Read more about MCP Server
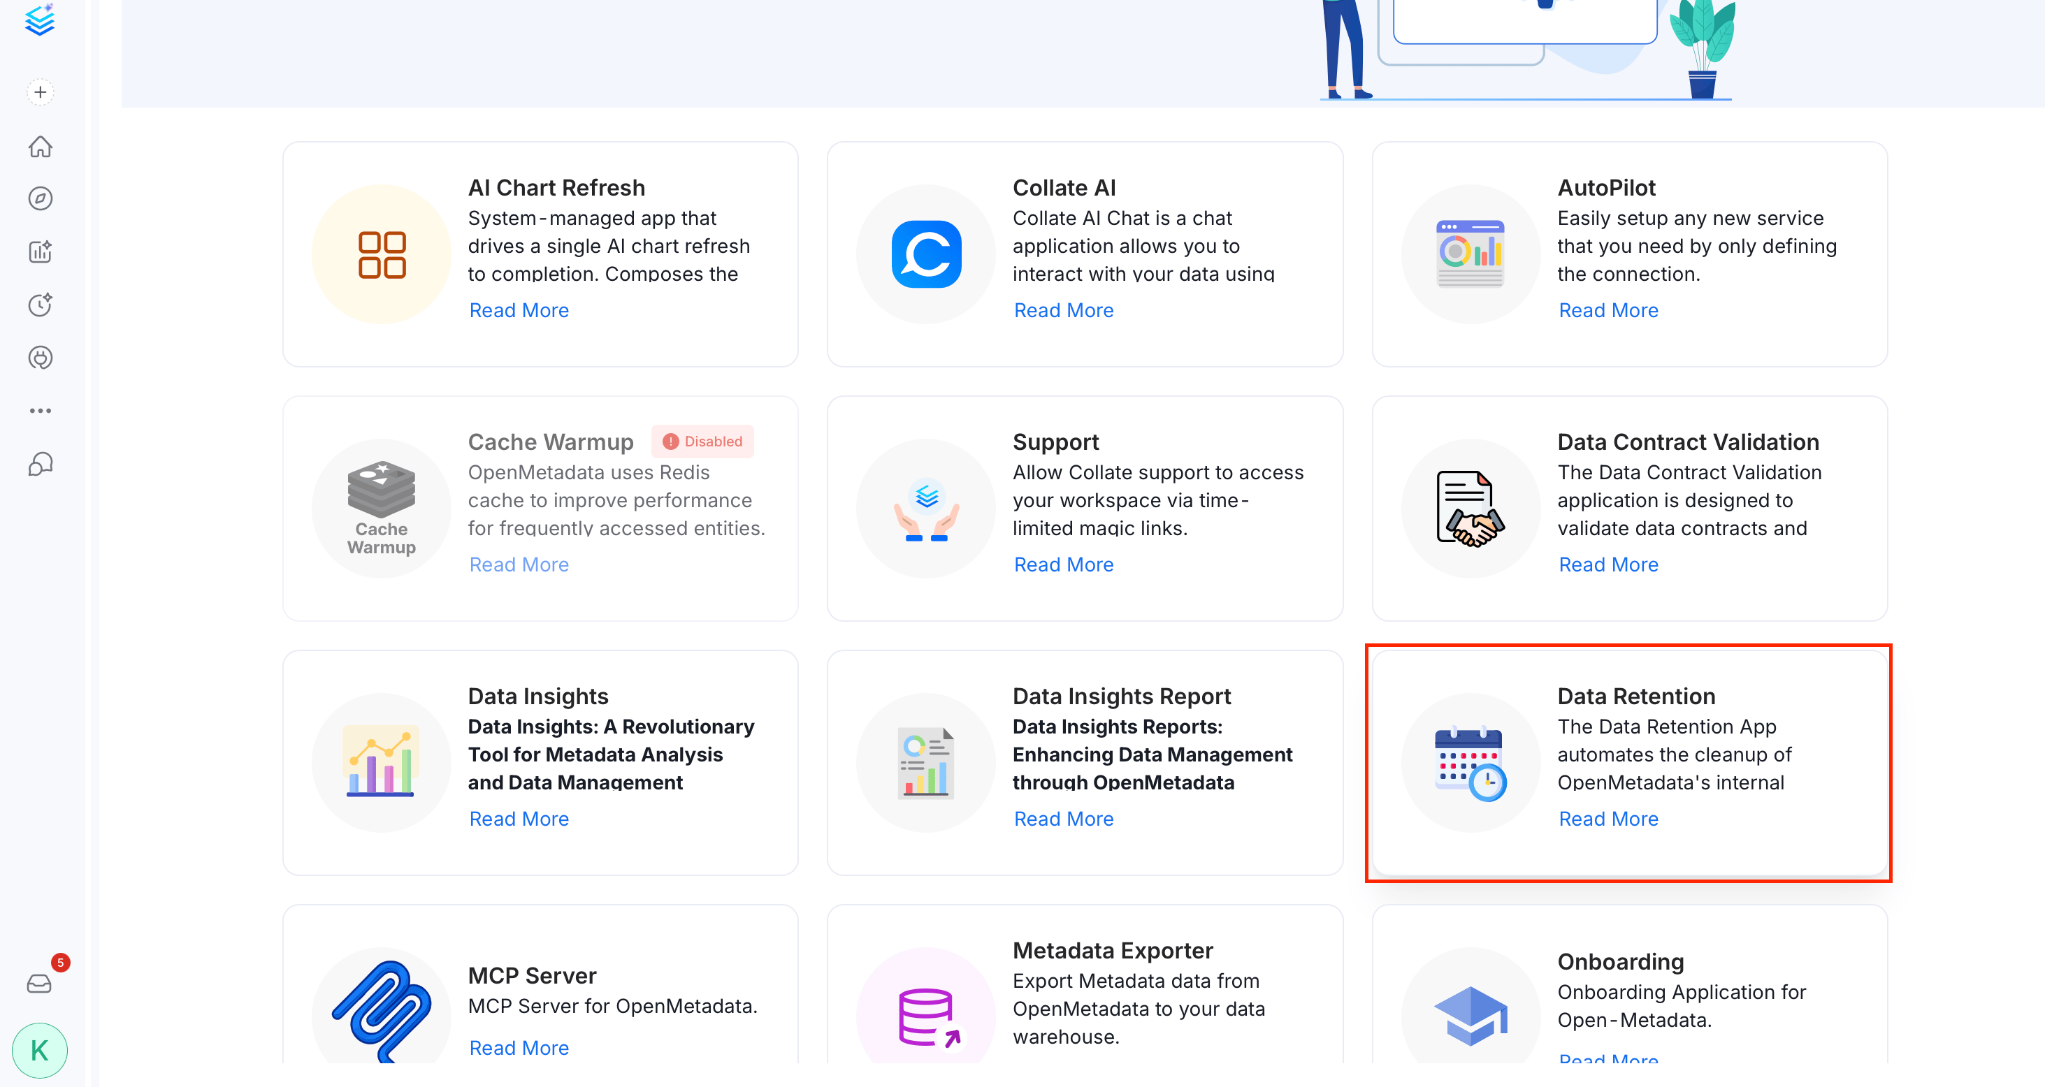This screenshot has height=1087, width=2045. tap(519, 1047)
